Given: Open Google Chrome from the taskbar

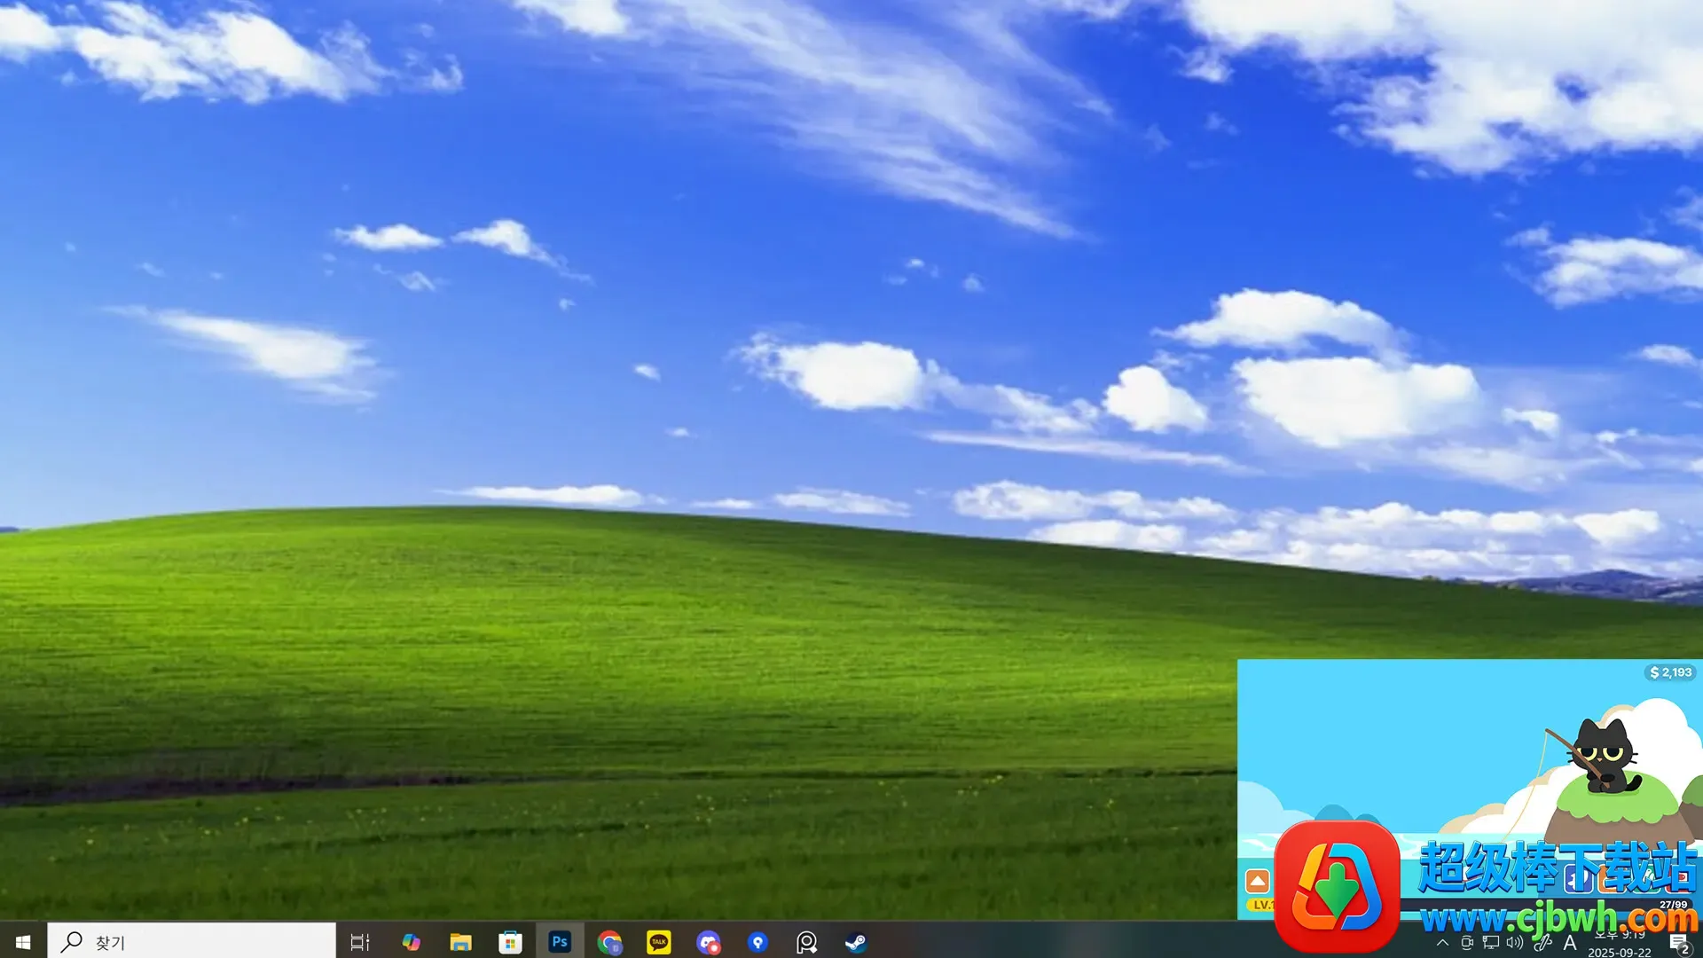Looking at the screenshot, I should [609, 942].
